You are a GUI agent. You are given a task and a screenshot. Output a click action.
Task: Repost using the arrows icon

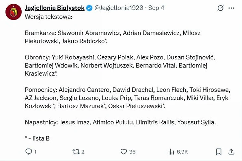[76, 152]
